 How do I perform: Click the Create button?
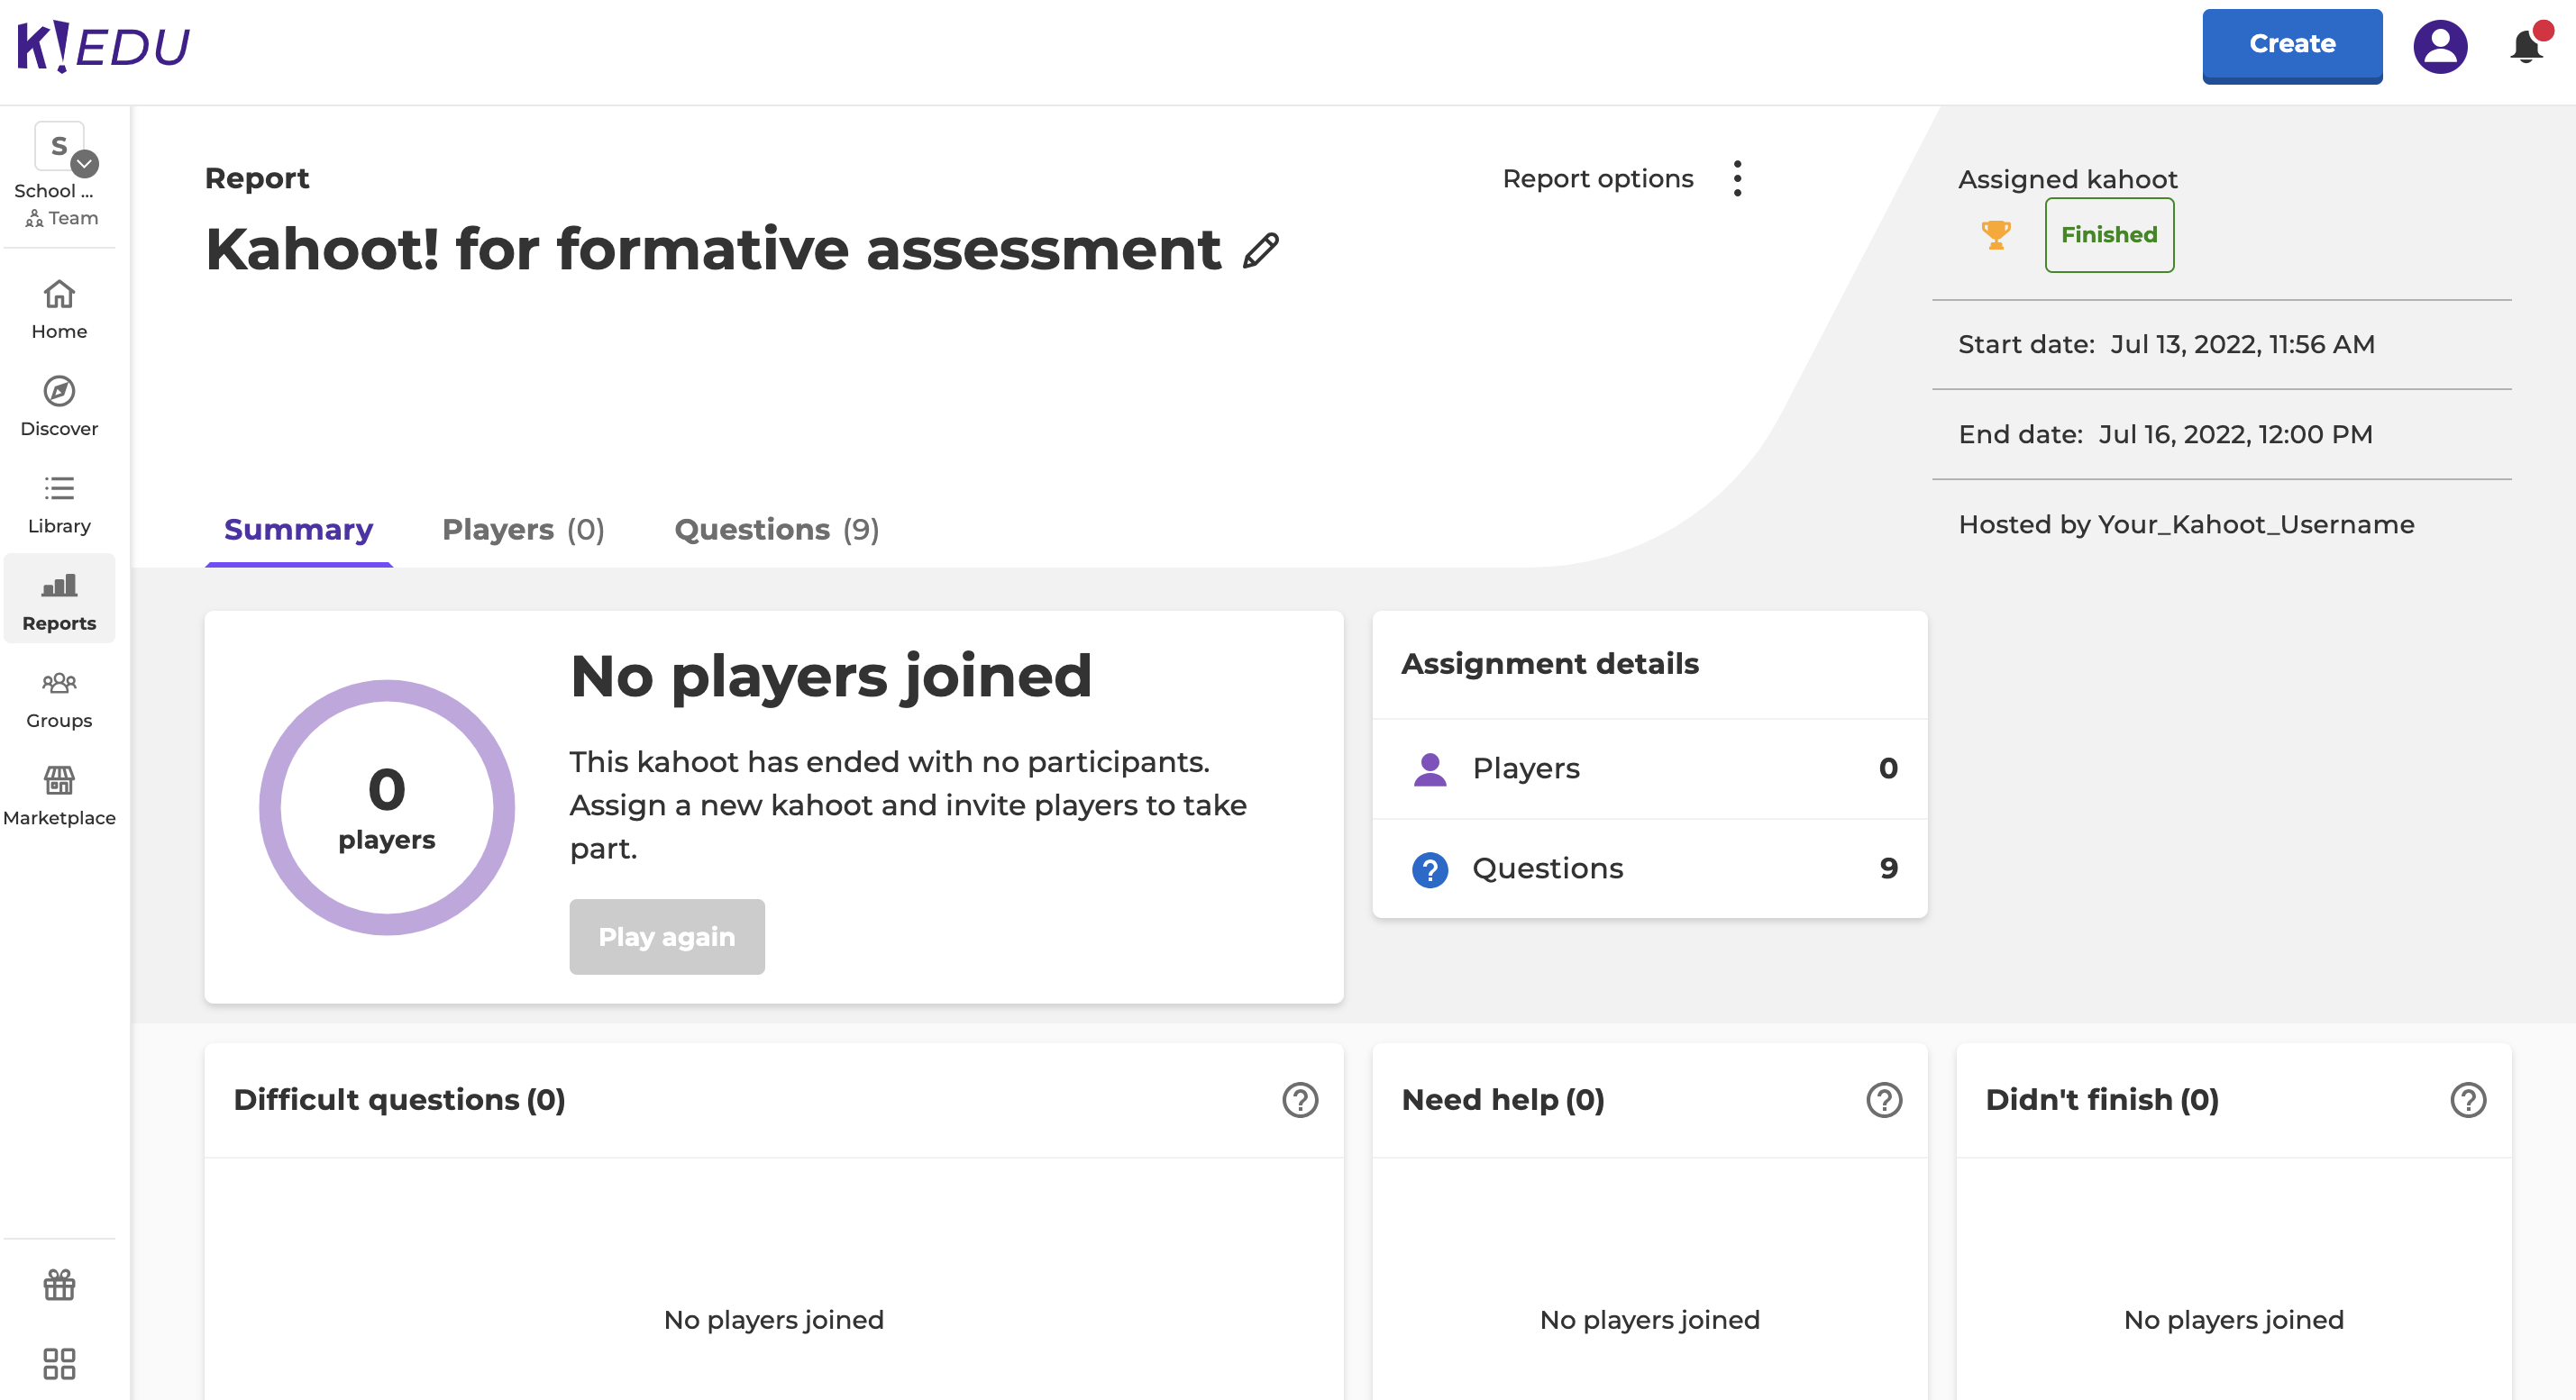(x=2292, y=46)
